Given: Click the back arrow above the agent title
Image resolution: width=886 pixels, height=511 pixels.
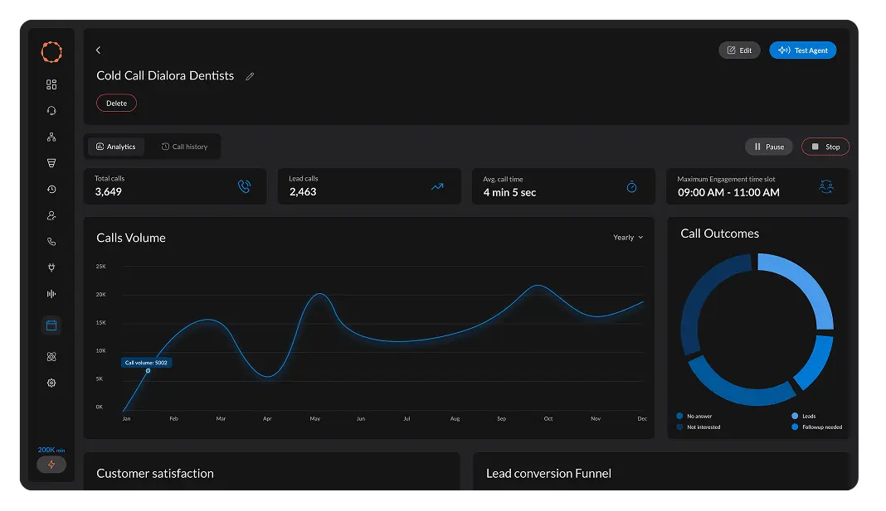Looking at the screenshot, I should click(99, 51).
